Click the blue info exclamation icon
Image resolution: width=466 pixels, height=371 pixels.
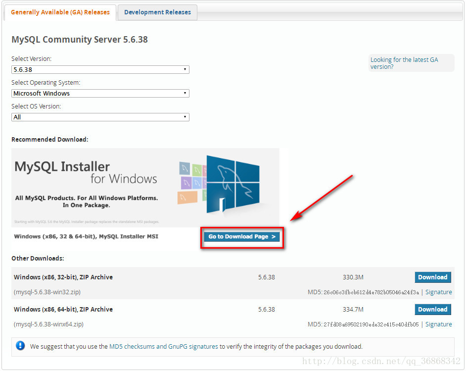coord(20,346)
